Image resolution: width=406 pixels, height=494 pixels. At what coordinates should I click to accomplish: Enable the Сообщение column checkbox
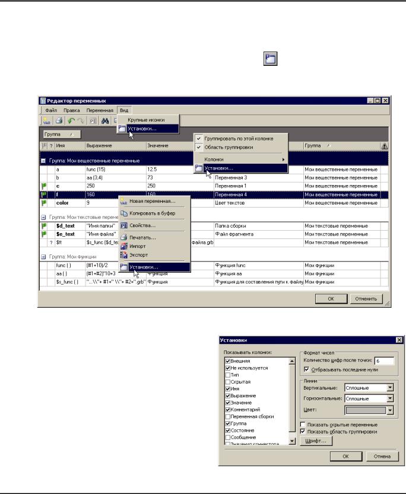[x=227, y=437]
